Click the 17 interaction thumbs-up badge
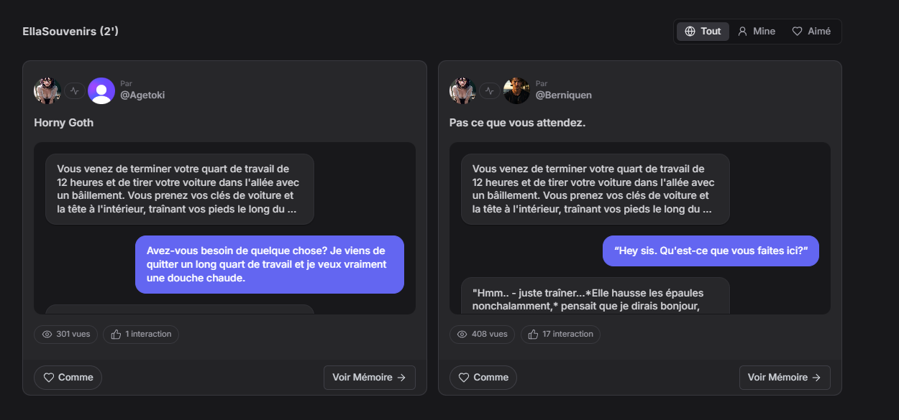The height and width of the screenshot is (420, 899). tap(560, 335)
